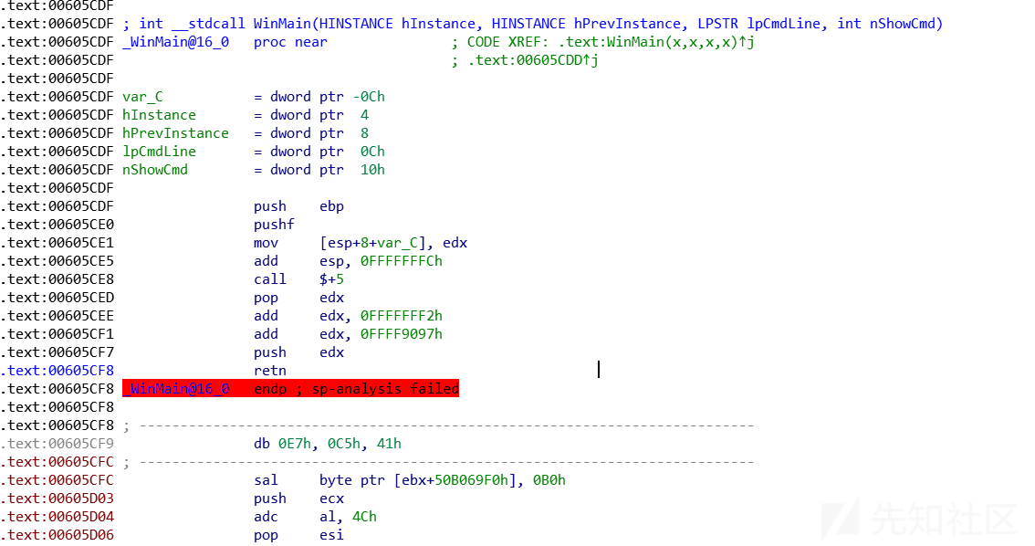Click the [esp+8+var_C] operand

[377, 243]
